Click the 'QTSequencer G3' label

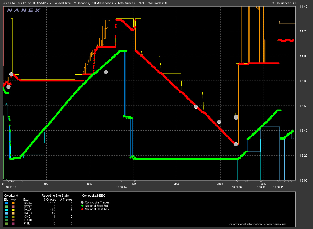[x=283, y=3]
